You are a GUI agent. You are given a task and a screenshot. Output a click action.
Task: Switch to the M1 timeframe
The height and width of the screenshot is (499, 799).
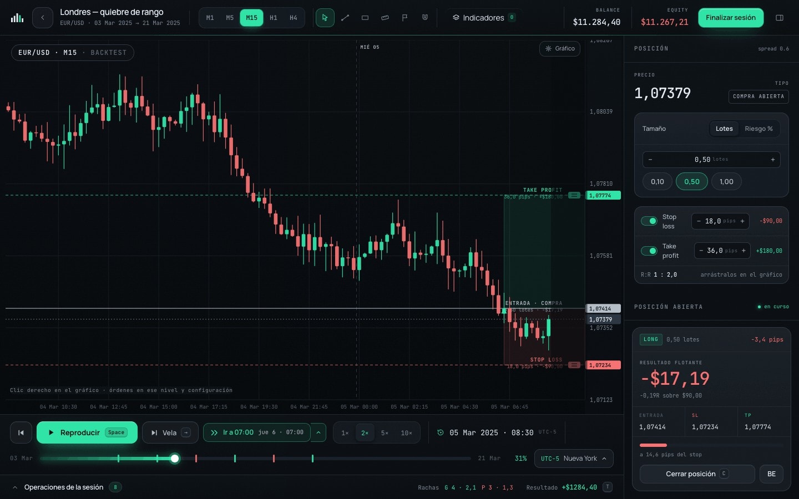pos(210,18)
